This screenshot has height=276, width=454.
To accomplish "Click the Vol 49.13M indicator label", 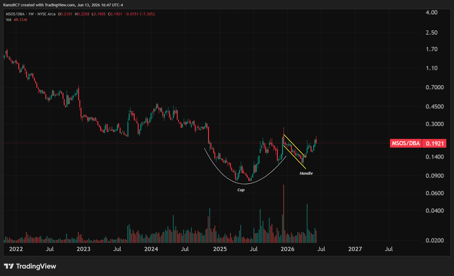I will 16,19.
